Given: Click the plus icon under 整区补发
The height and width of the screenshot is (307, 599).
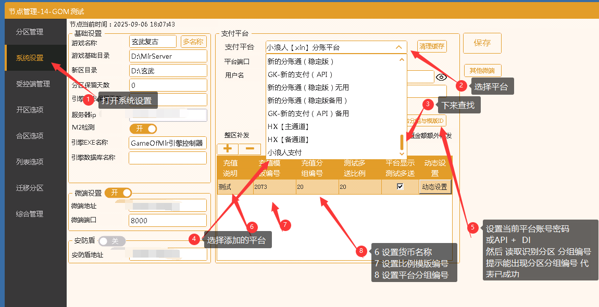Looking at the screenshot, I should coord(227,148).
